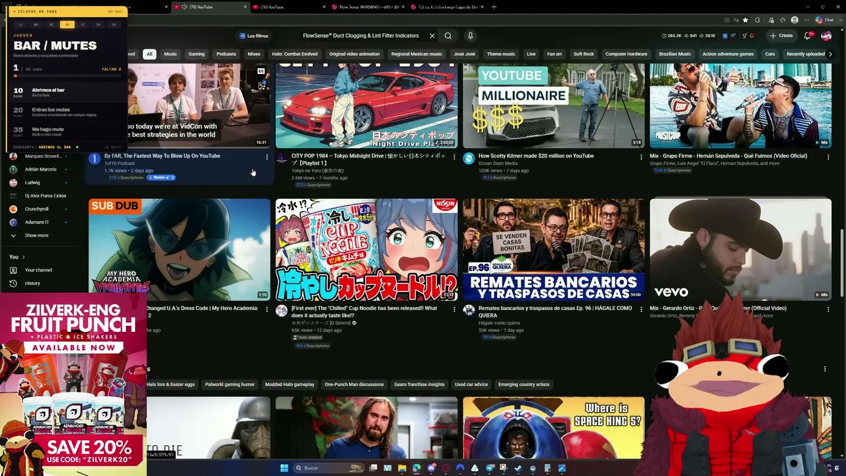This screenshot has height=476, width=846.
Task: Open a new browser tab
Action: click(494, 7)
